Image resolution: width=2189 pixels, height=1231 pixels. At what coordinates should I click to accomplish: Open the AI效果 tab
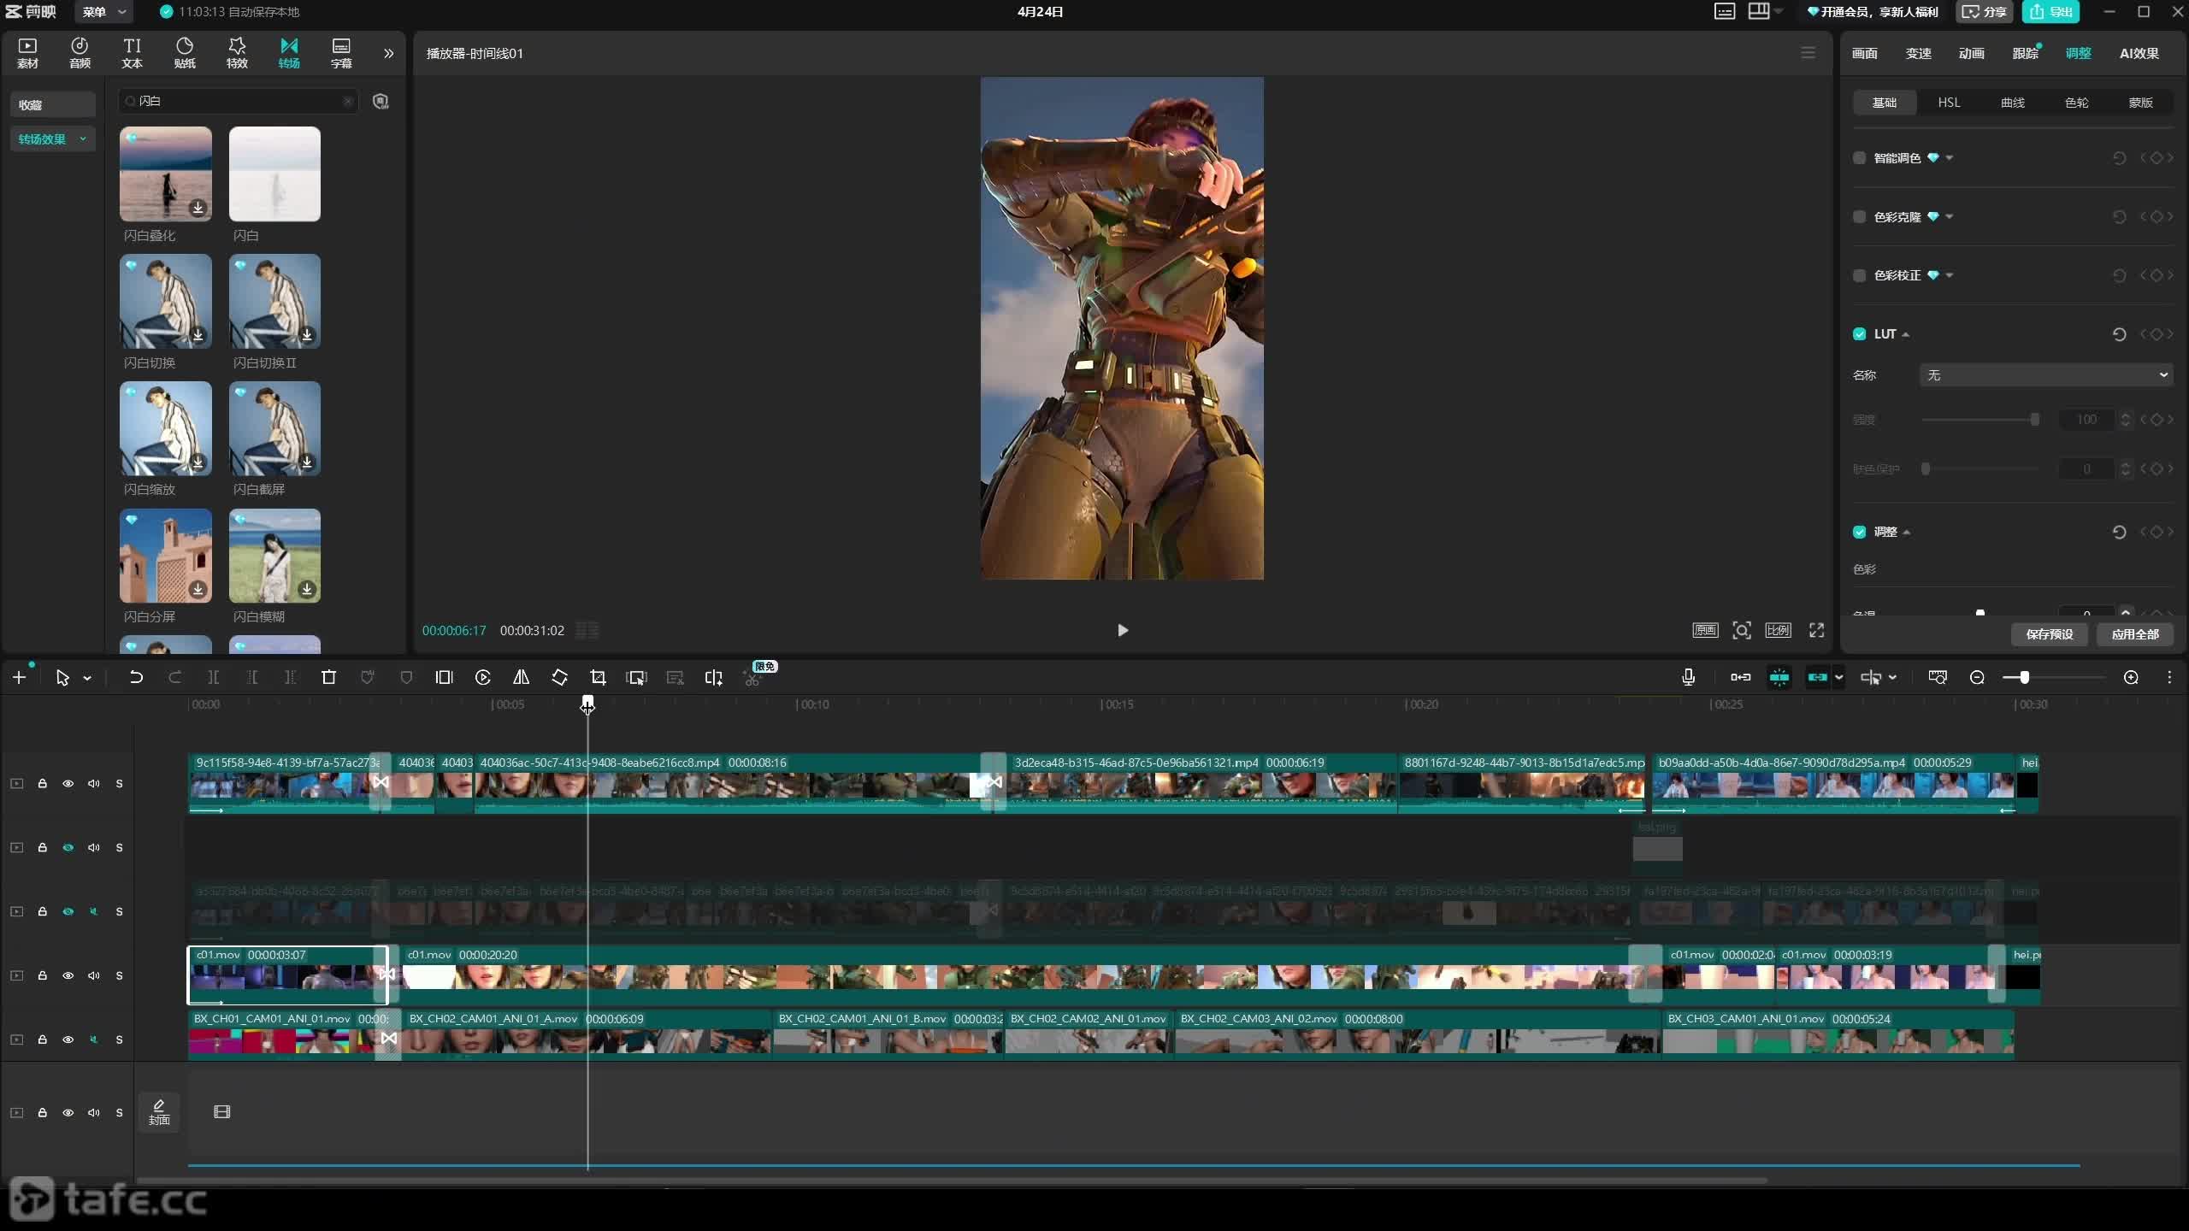[2139, 53]
